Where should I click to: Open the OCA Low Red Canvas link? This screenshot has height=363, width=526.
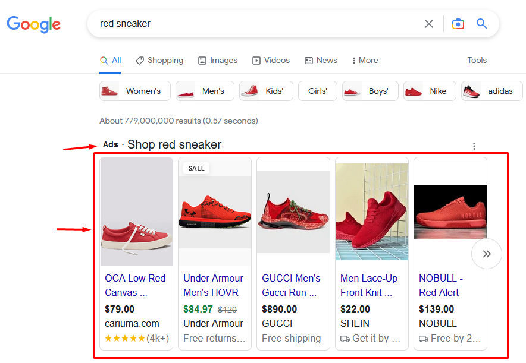click(x=135, y=285)
